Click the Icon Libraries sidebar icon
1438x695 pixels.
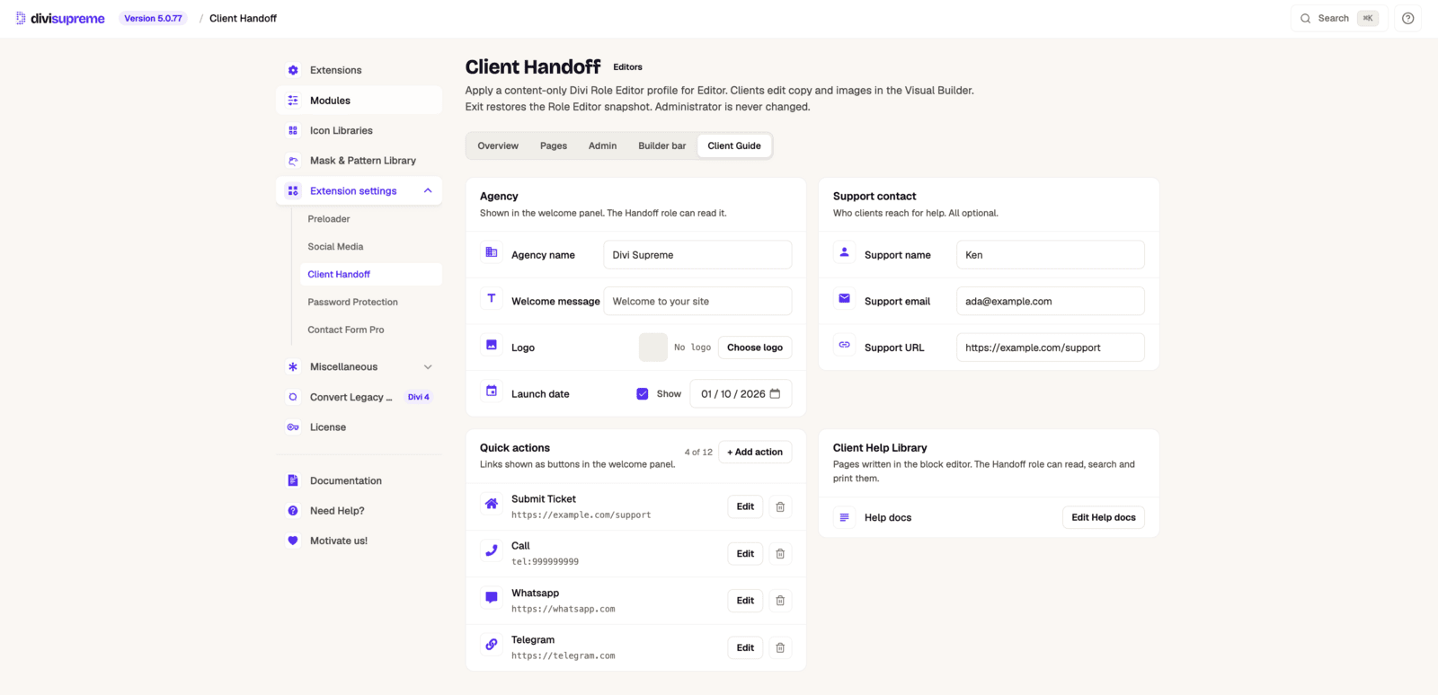(x=293, y=130)
